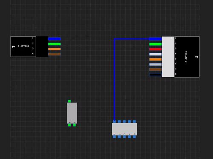
Task: Select the top green pin of the small gray component
Action: [69, 101]
